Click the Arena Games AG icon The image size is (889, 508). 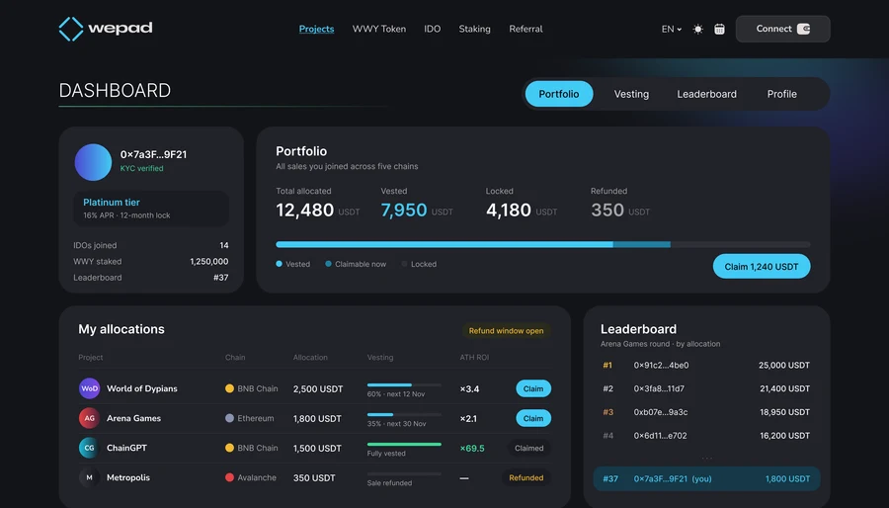pos(89,418)
